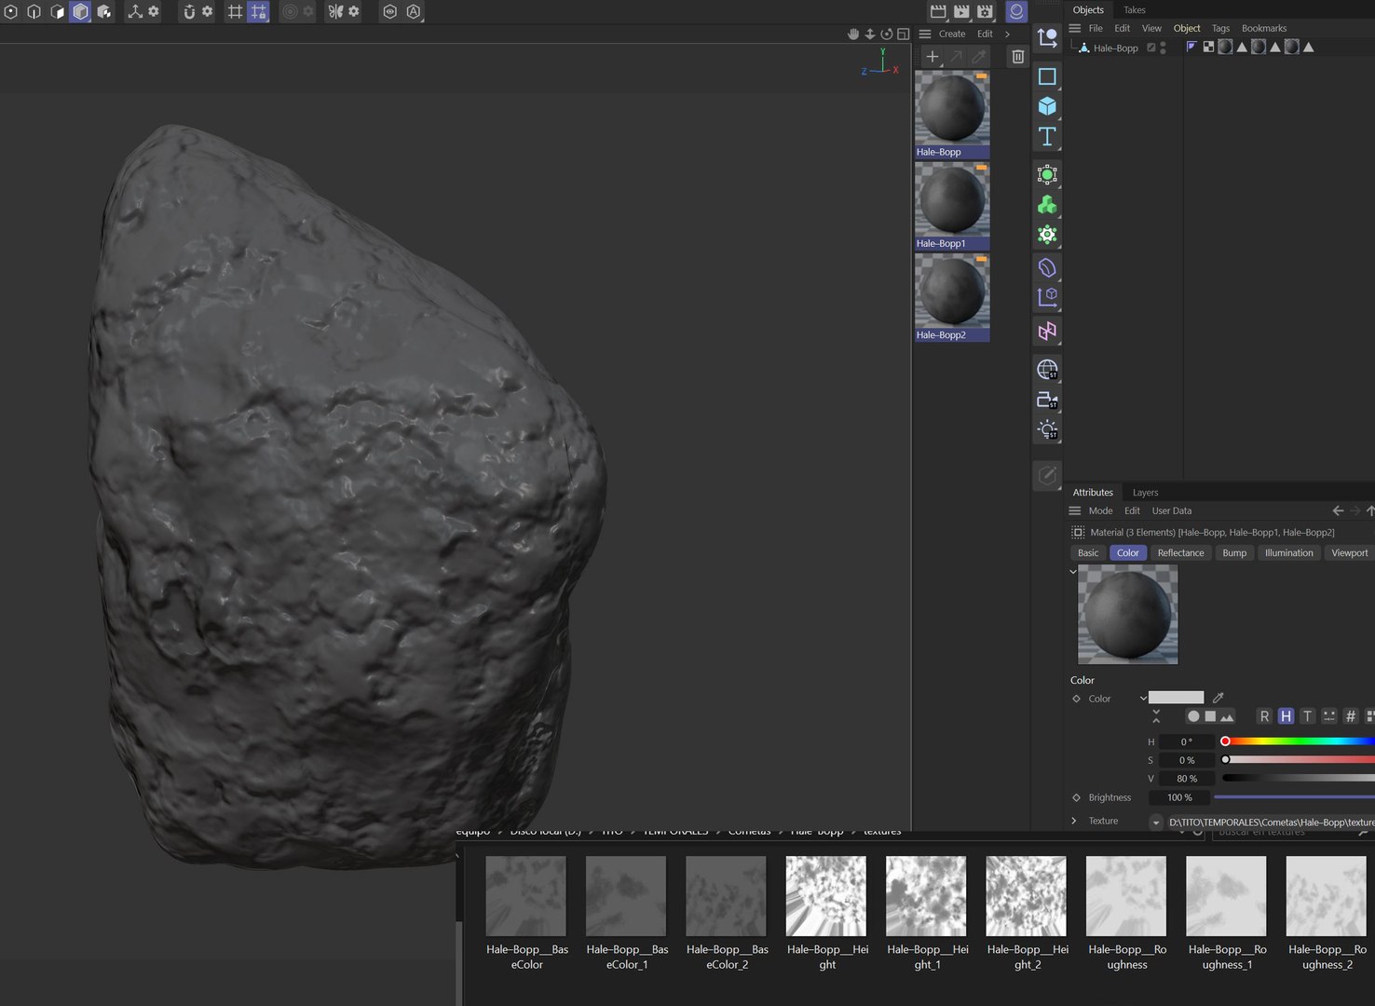
Task: Expand the Texture parameter chevron
Action: click(1074, 821)
